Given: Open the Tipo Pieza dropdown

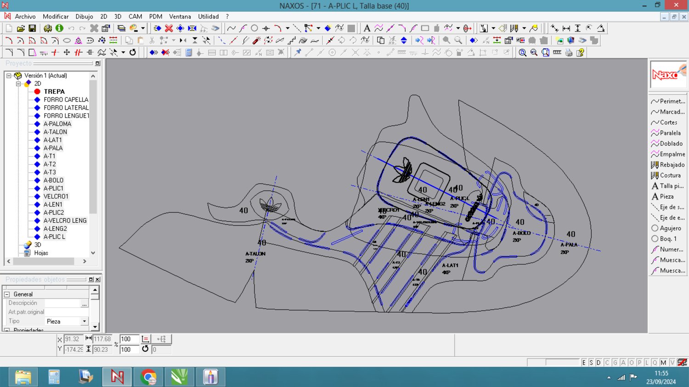Looking at the screenshot, I should click(x=84, y=321).
